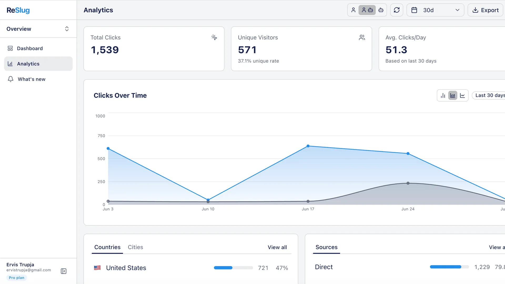Open the Last 30 days chart dropdown
This screenshot has width=505, height=284.
tap(489, 95)
